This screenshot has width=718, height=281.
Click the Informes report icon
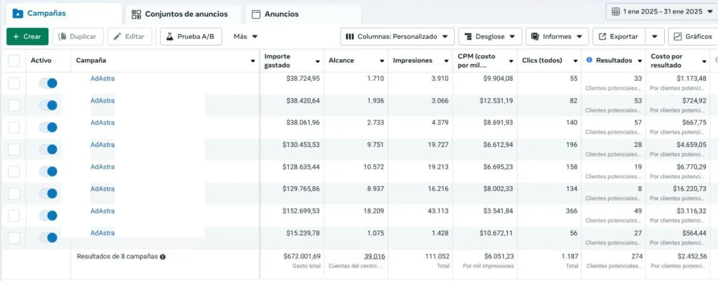click(536, 36)
